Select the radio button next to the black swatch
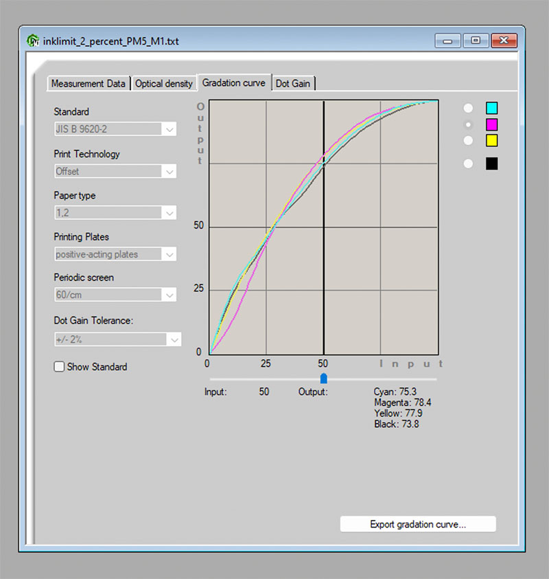This screenshot has height=579, width=549. [468, 163]
